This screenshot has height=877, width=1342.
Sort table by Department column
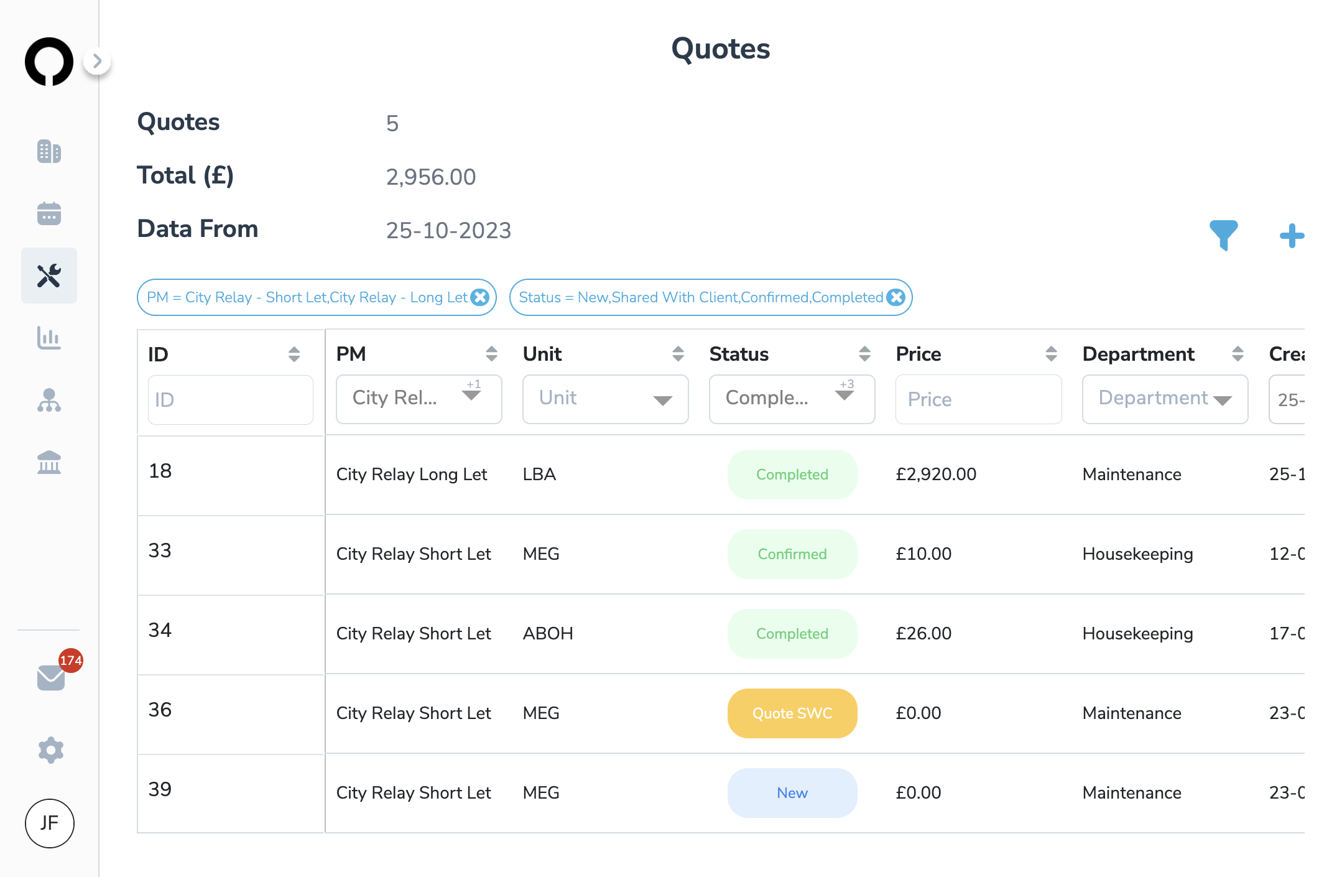1238,354
